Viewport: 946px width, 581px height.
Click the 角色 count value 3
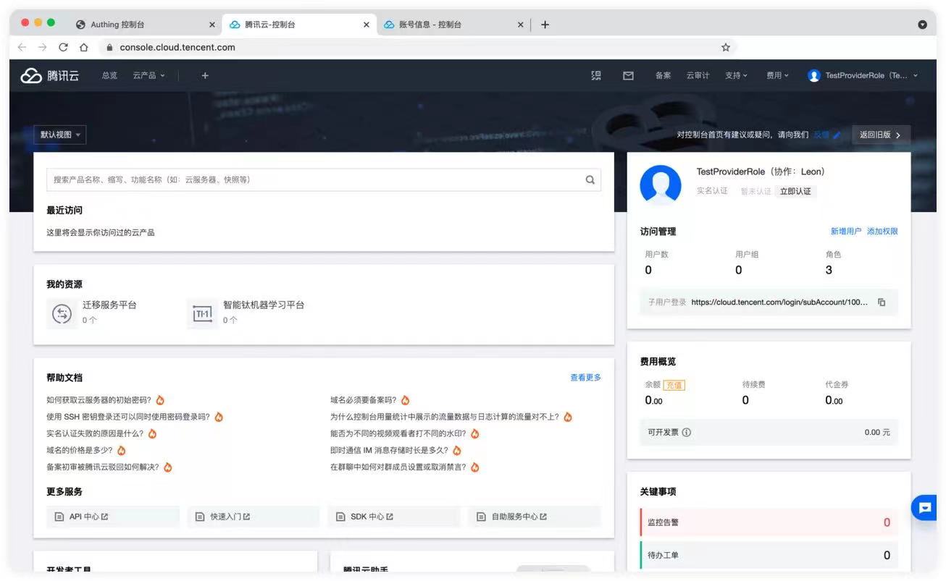click(x=829, y=270)
